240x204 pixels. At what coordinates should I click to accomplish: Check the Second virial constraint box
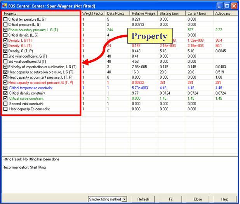click(5, 104)
